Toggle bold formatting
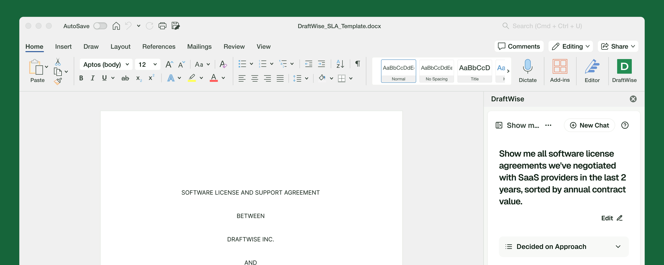 click(x=81, y=78)
